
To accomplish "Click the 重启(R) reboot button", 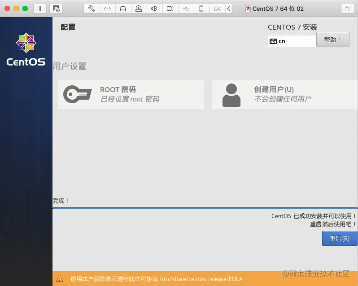I will click(x=340, y=238).
